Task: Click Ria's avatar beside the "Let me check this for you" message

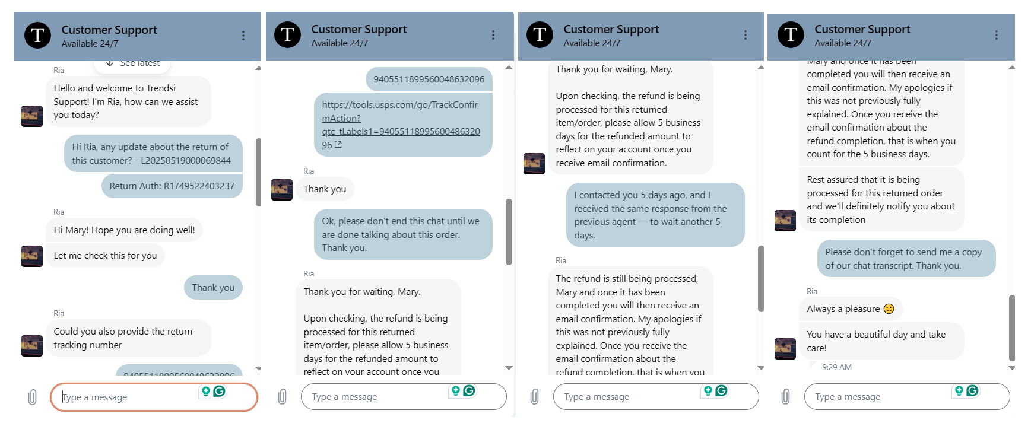Action: [x=32, y=256]
